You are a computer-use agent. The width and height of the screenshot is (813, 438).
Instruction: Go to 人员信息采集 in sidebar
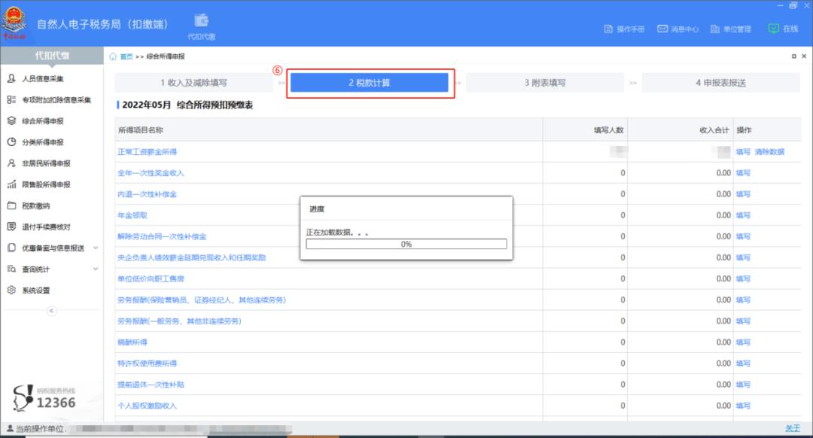42,79
